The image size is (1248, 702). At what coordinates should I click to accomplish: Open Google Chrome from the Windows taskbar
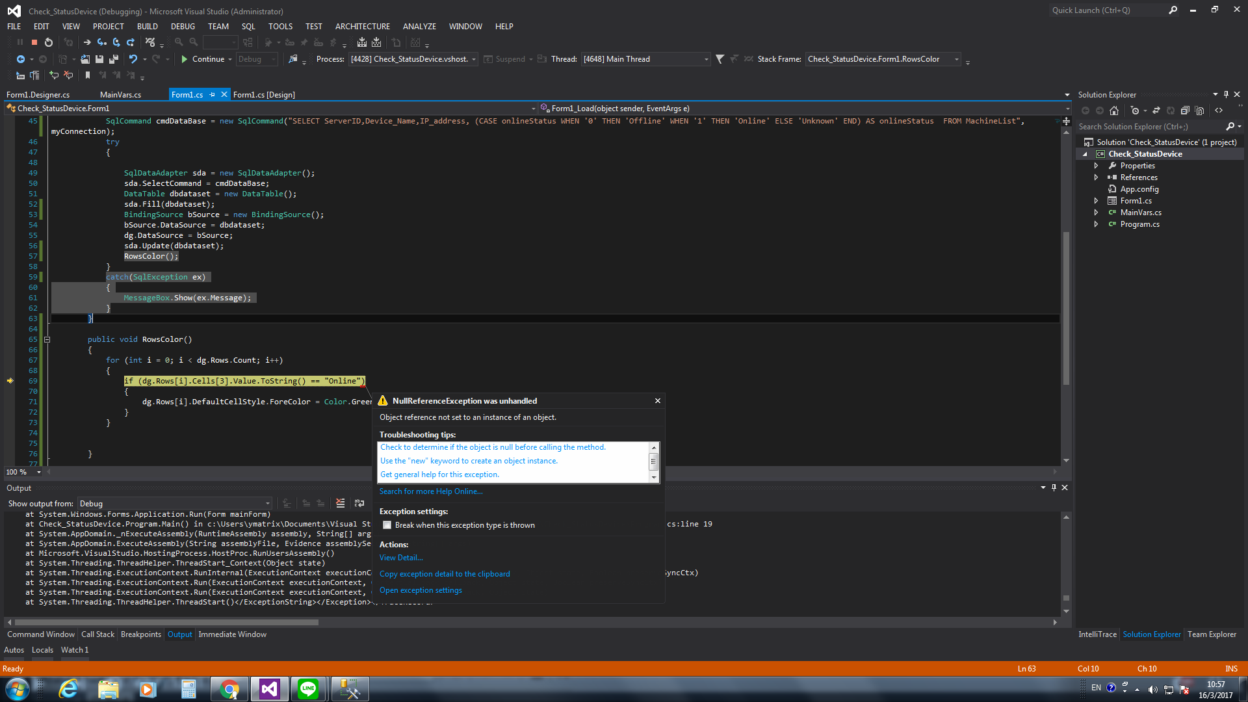[x=229, y=689]
